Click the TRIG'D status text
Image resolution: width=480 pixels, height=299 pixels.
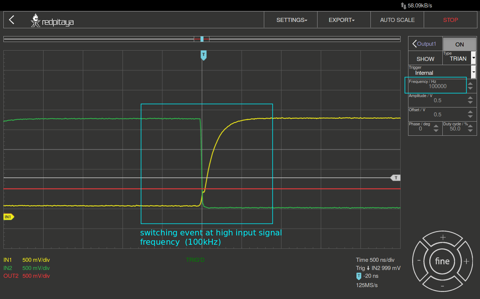pos(195,260)
